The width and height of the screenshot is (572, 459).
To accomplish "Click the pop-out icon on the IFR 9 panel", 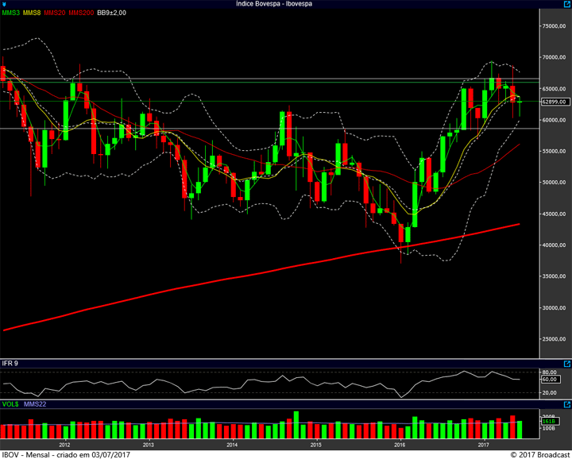I will pos(566,363).
